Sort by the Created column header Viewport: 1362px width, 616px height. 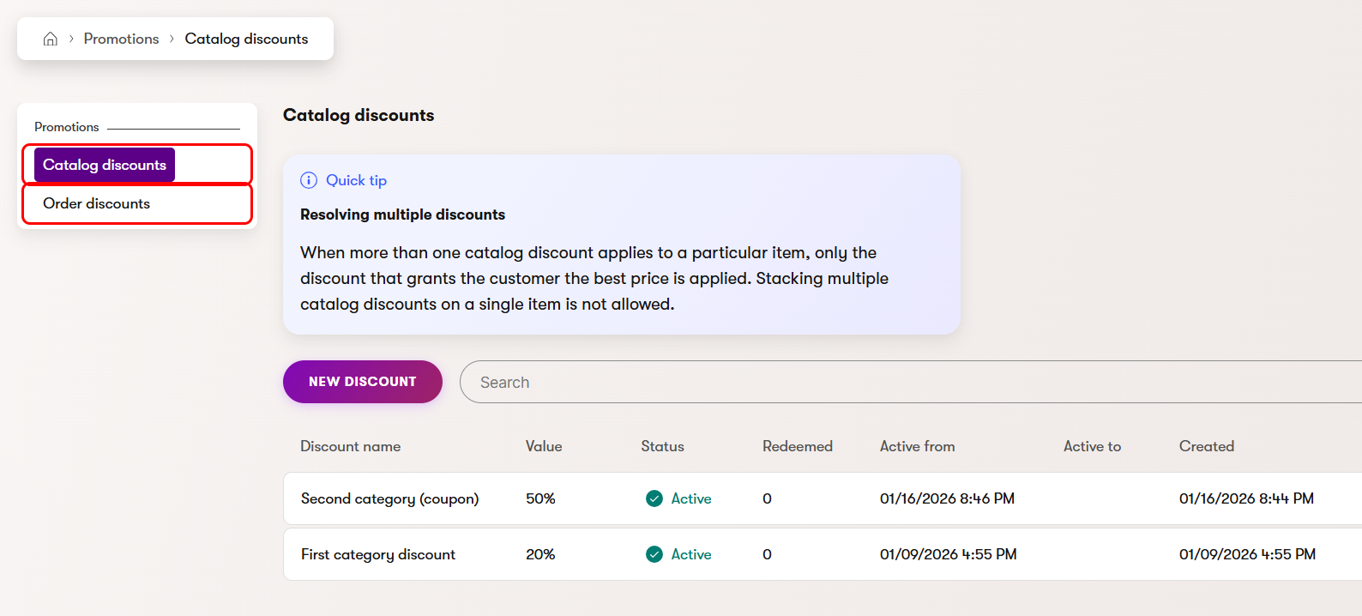pyautogui.click(x=1206, y=446)
